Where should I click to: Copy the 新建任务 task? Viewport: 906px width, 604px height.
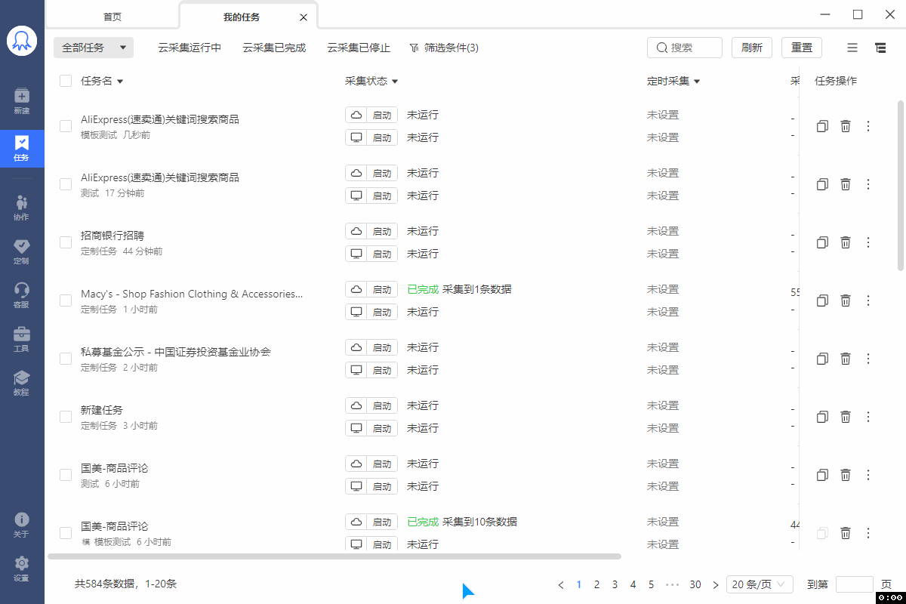(x=823, y=417)
